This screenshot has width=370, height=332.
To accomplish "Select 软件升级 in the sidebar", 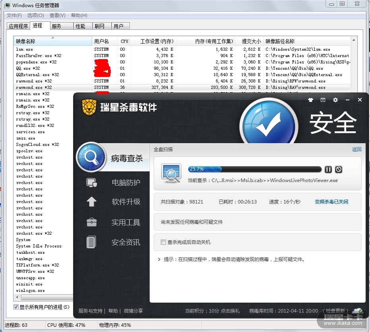I will 126,202.
